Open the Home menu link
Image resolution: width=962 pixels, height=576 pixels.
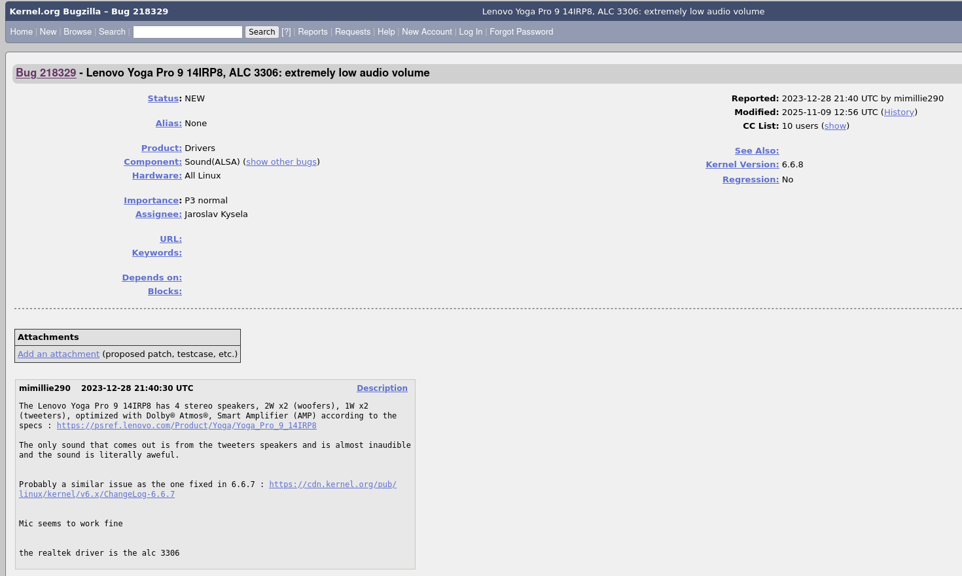(22, 32)
